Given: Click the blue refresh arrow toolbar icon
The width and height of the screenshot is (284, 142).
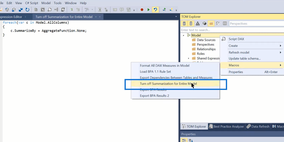Looking at the screenshot, I should click(27, 9).
